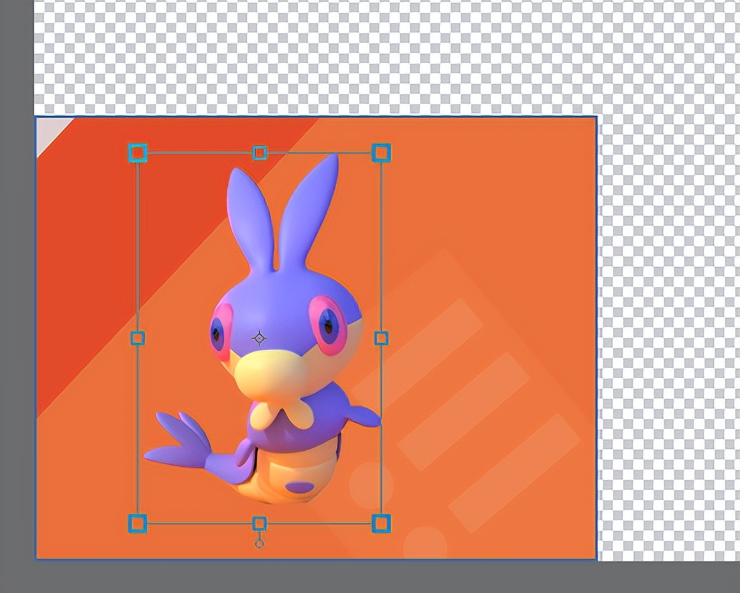Select the bottom-middle transform handle
Screen dimensions: 740x593
260,523
